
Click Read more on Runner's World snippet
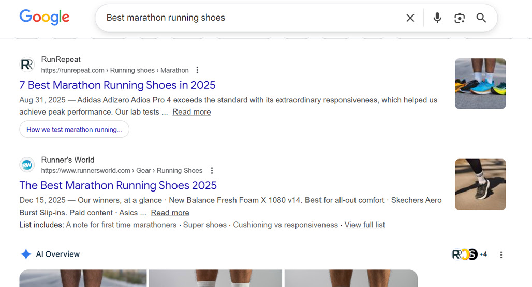point(170,213)
